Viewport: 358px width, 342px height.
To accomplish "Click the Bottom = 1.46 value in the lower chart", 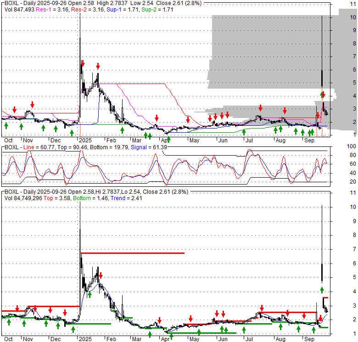I will [x=90, y=198].
